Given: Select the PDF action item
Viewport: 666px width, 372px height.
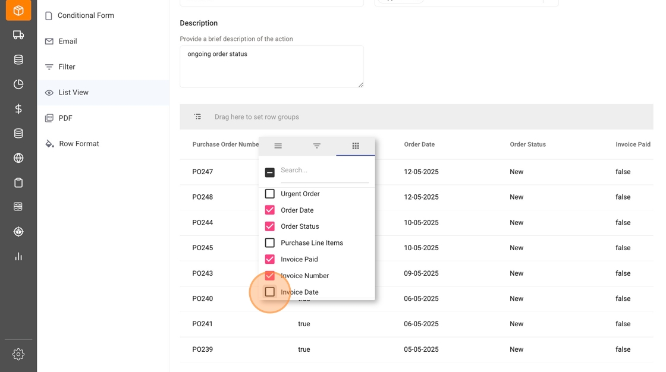Looking at the screenshot, I should coord(65,118).
